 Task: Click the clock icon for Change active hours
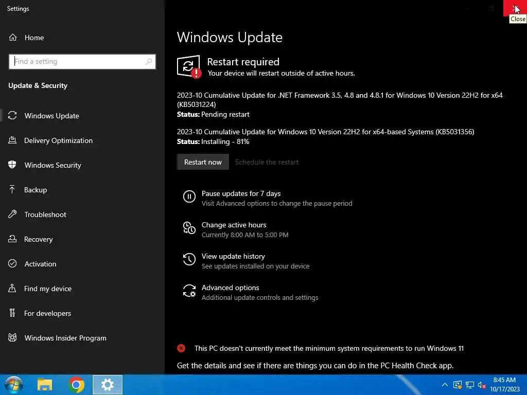[189, 228]
